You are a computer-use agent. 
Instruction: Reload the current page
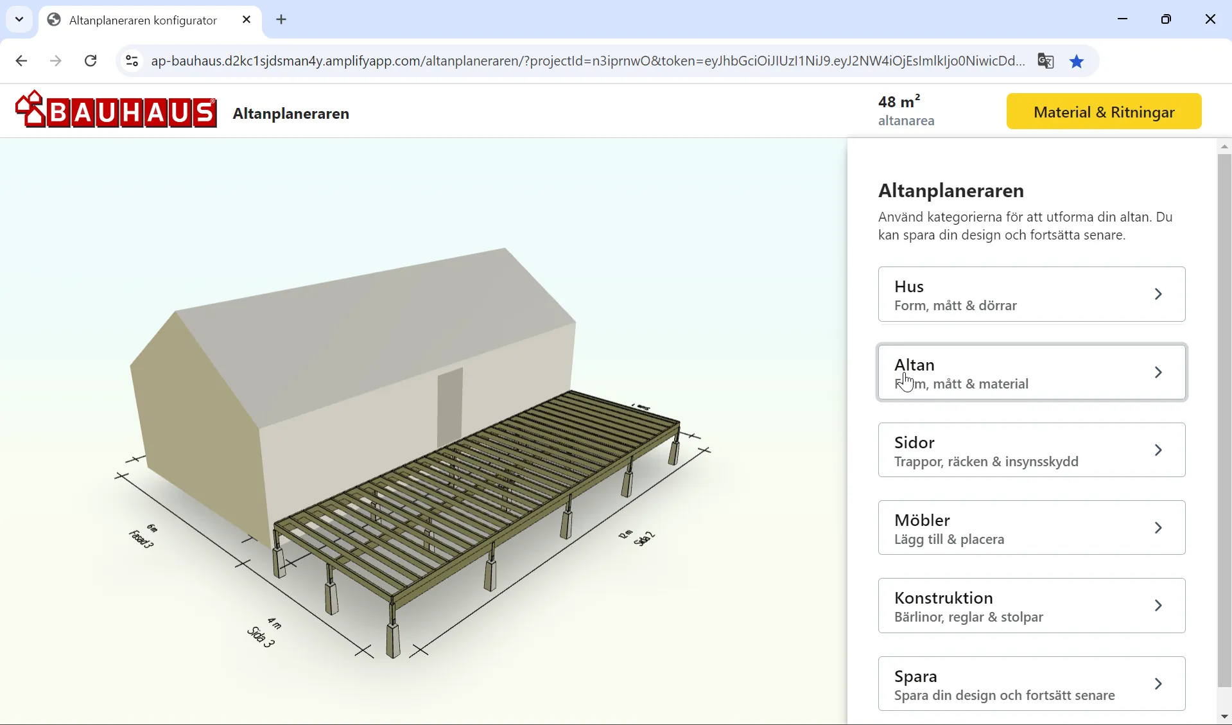click(x=91, y=60)
